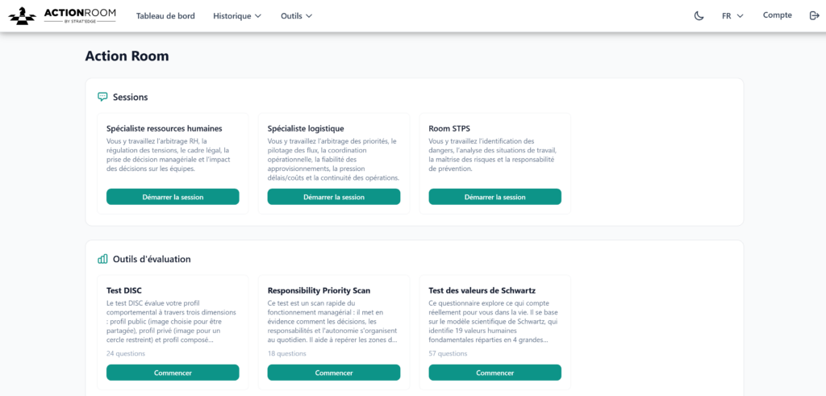Begin the Responsibility Priority Scan
The image size is (826, 396).
pos(334,373)
